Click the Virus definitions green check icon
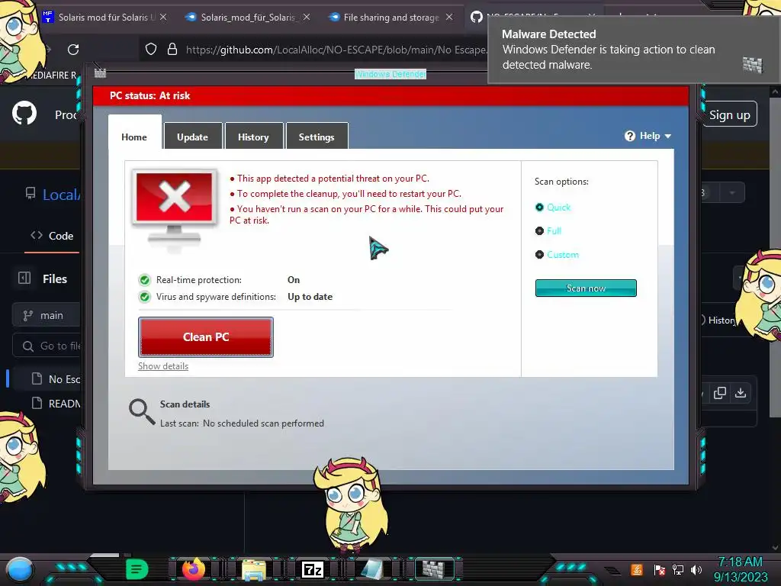The height and width of the screenshot is (586, 781). click(x=144, y=297)
